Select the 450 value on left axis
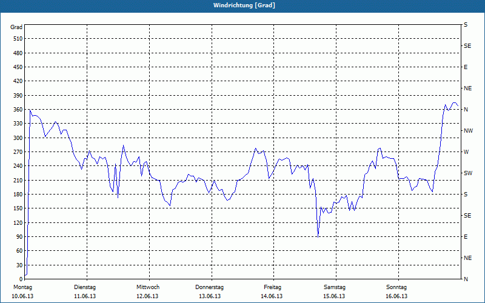 [18, 67]
